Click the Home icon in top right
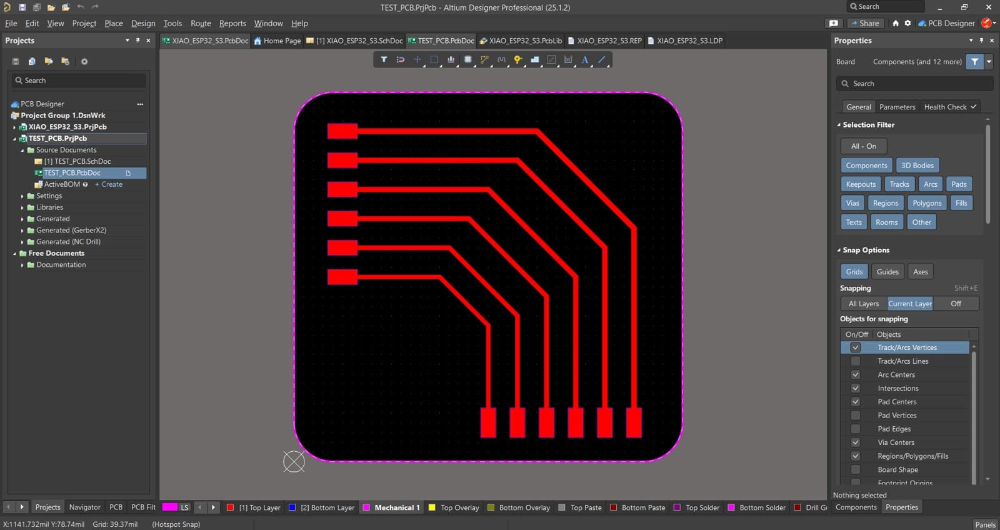 click(896, 23)
